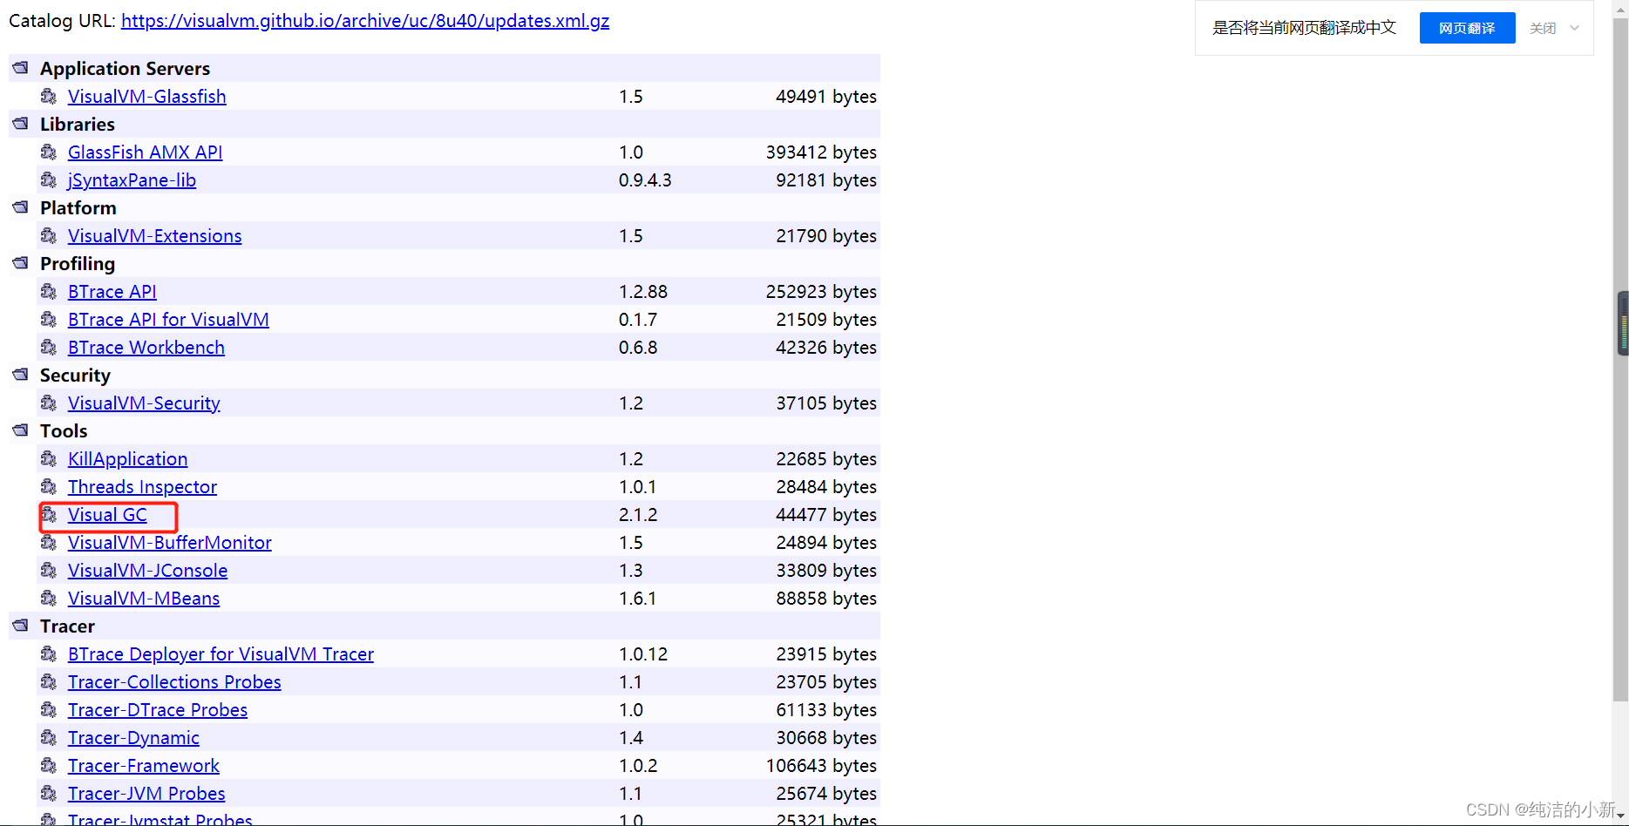This screenshot has height=826, width=1629.
Task: Click the Visual GC version 2.1.2 cell
Action: pyautogui.click(x=638, y=515)
